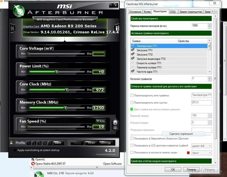
Task: Click Верхний предел spinner arrows
Action: coord(209,116)
